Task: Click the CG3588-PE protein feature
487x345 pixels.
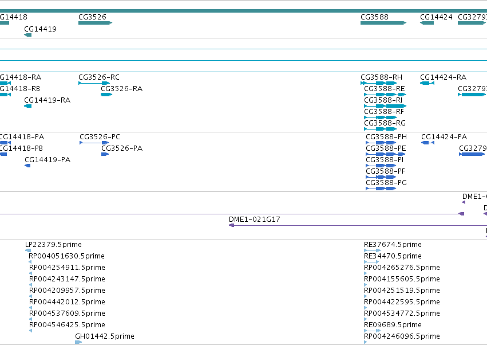Action: click(386, 154)
